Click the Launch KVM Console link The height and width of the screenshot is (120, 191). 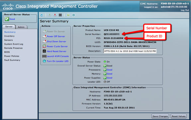pyautogui.click(x=58, y=56)
